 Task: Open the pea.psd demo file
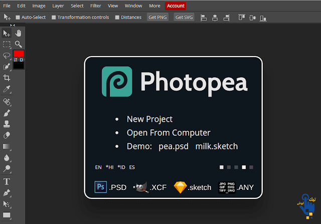(174, 146)
